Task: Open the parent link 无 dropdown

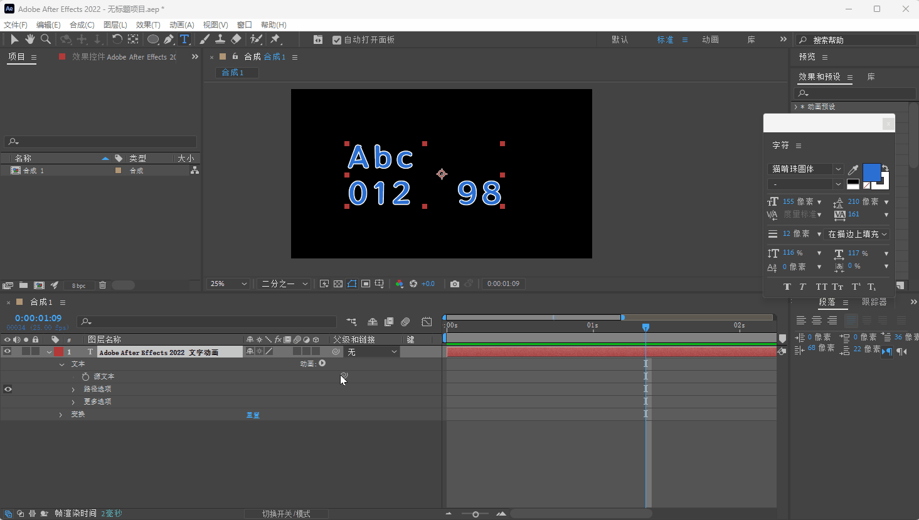Action: [373, 352]
